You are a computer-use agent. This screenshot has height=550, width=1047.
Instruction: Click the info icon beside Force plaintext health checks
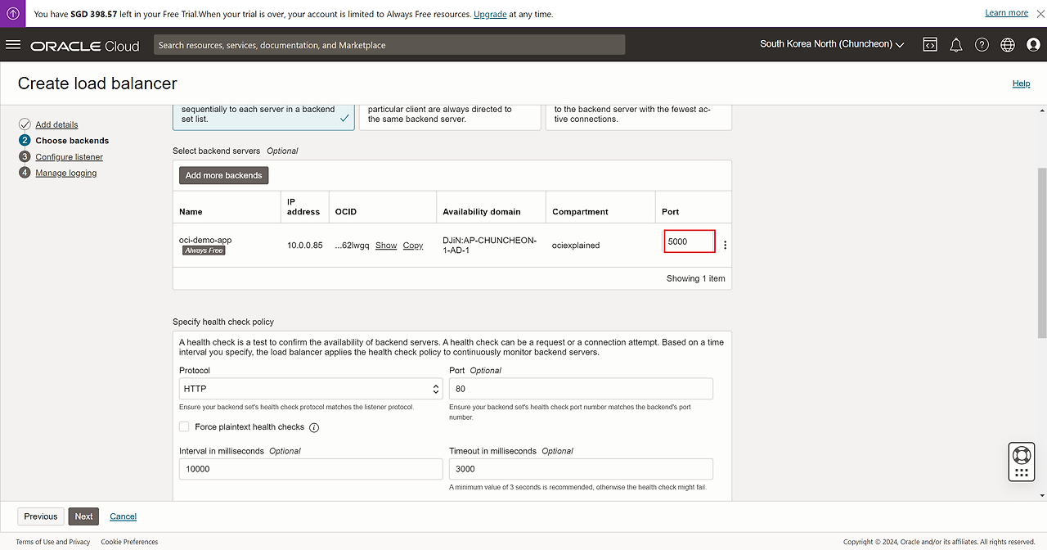pos(314,427)
